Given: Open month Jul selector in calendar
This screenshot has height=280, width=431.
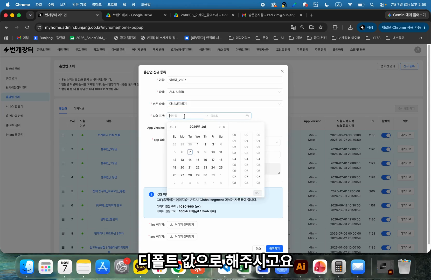Looking at the screenshot, I should point(204,127).
